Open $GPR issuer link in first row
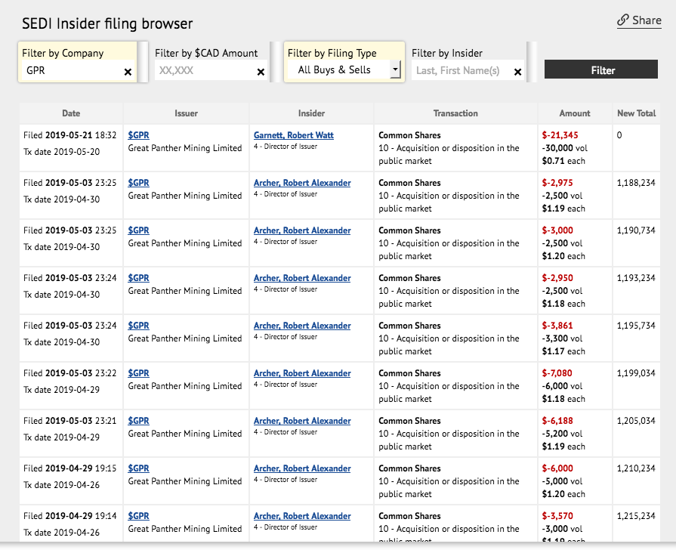Image resolution: width=676 pixels, height=550 pixels. tap(138, 135)
